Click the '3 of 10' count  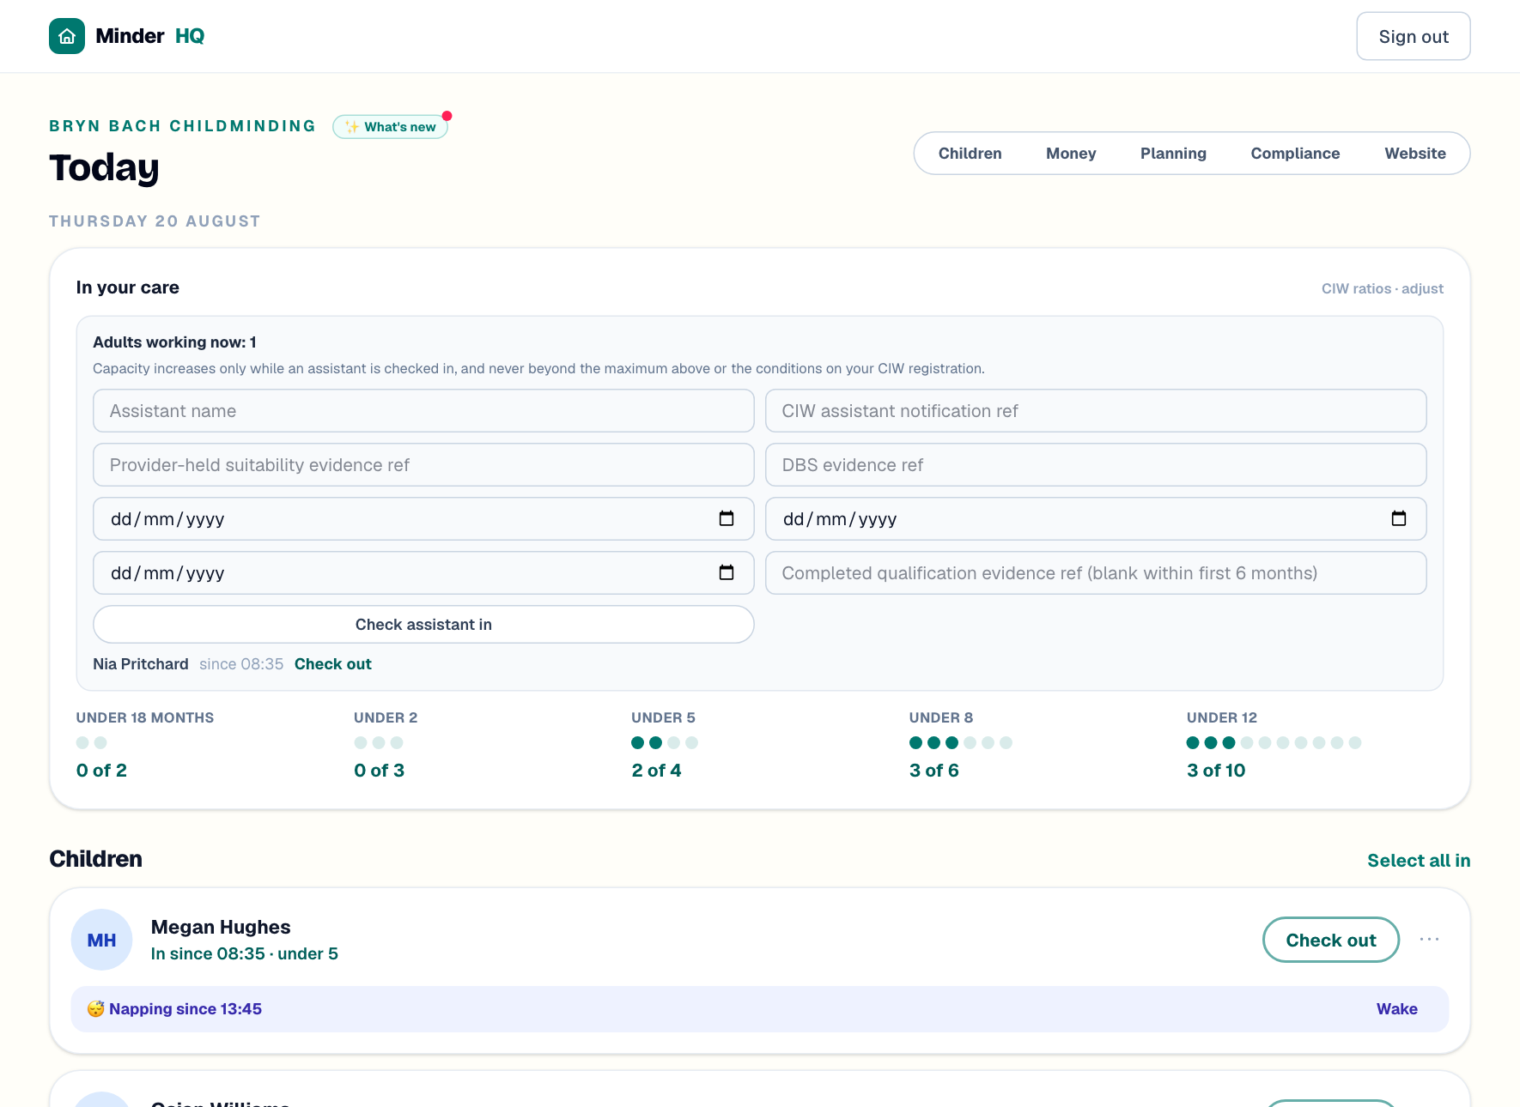coord(1216,771)
